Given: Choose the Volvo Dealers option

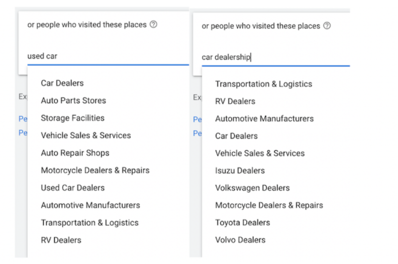Looking at the screenshot, I should 240,240.
